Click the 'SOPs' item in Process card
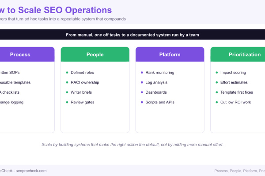This screenshot has height=176, width=265. [10, 73]
